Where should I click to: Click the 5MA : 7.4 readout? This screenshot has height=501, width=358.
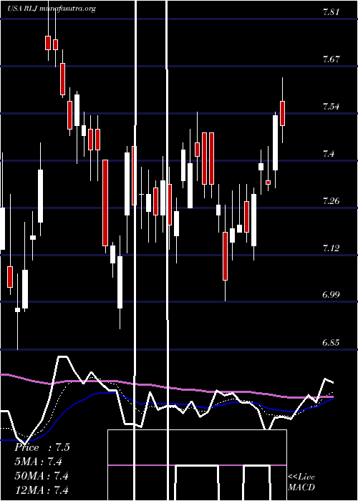coord(39,462)
